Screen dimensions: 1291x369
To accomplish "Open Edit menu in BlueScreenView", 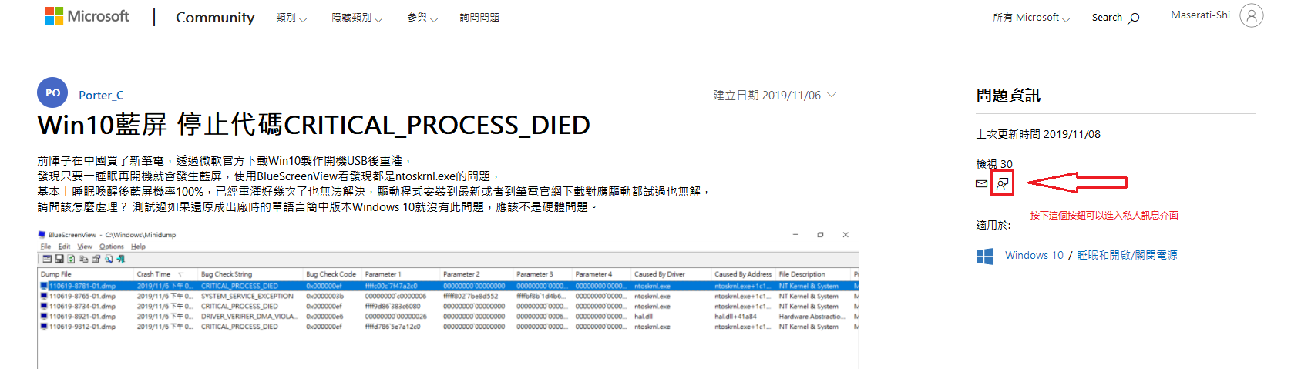I will pyautogui.click(x=64, y=247).
